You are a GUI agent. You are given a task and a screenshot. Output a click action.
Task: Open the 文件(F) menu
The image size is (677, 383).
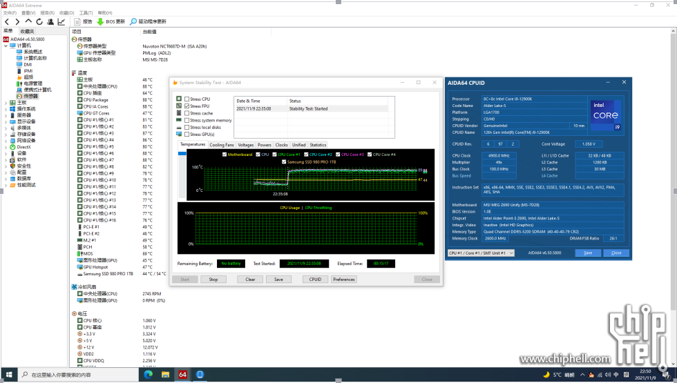pos(10,13)
